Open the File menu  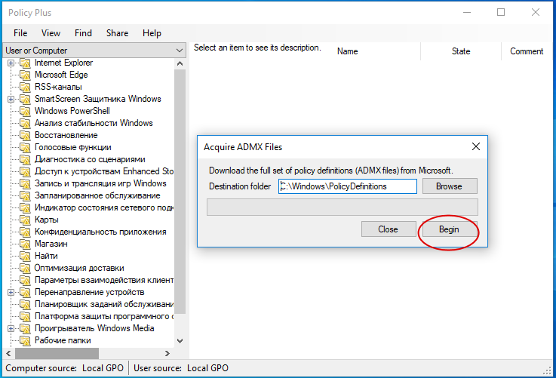[x=20, y=33]
